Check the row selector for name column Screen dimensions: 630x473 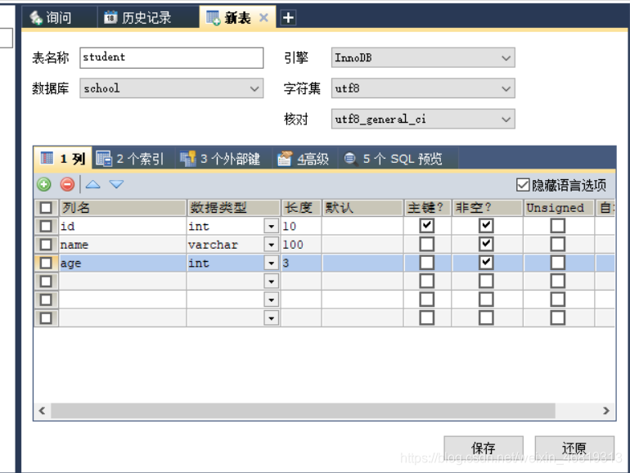(x=46, y=245)
